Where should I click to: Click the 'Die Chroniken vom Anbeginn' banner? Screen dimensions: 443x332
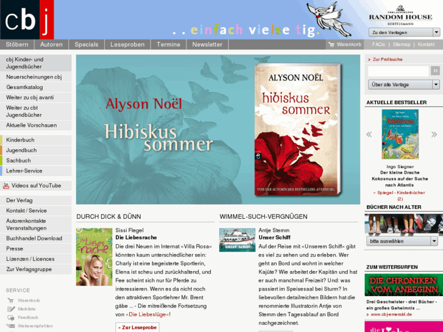point(404,285)
